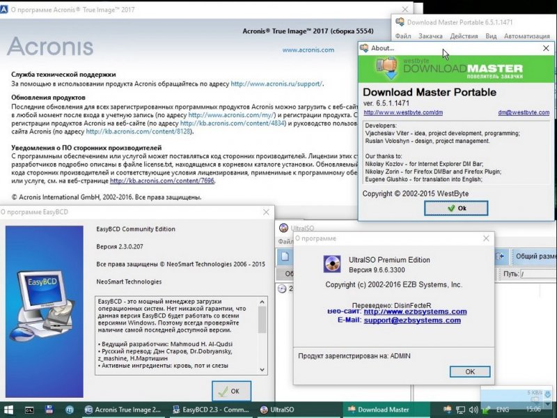Open the www.westbyte.com/dm link
This screenshot has width=557, height=418.
(403, 112)
